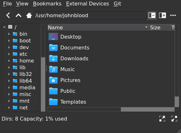
Task: Click the path field showing /usr/home/johnblood
Action: [91, 15]
